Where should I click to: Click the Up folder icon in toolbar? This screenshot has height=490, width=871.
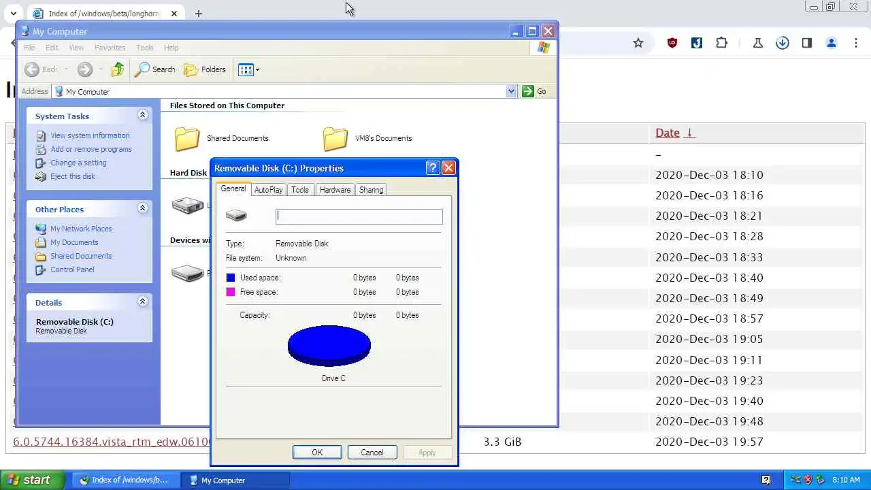tap(118, 69)
